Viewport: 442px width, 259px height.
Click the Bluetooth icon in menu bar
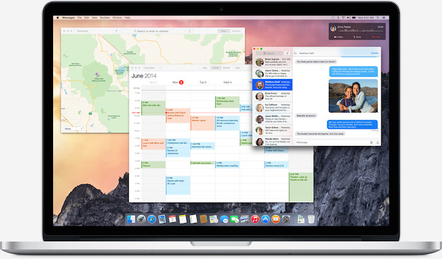click(x=338, y=18)
